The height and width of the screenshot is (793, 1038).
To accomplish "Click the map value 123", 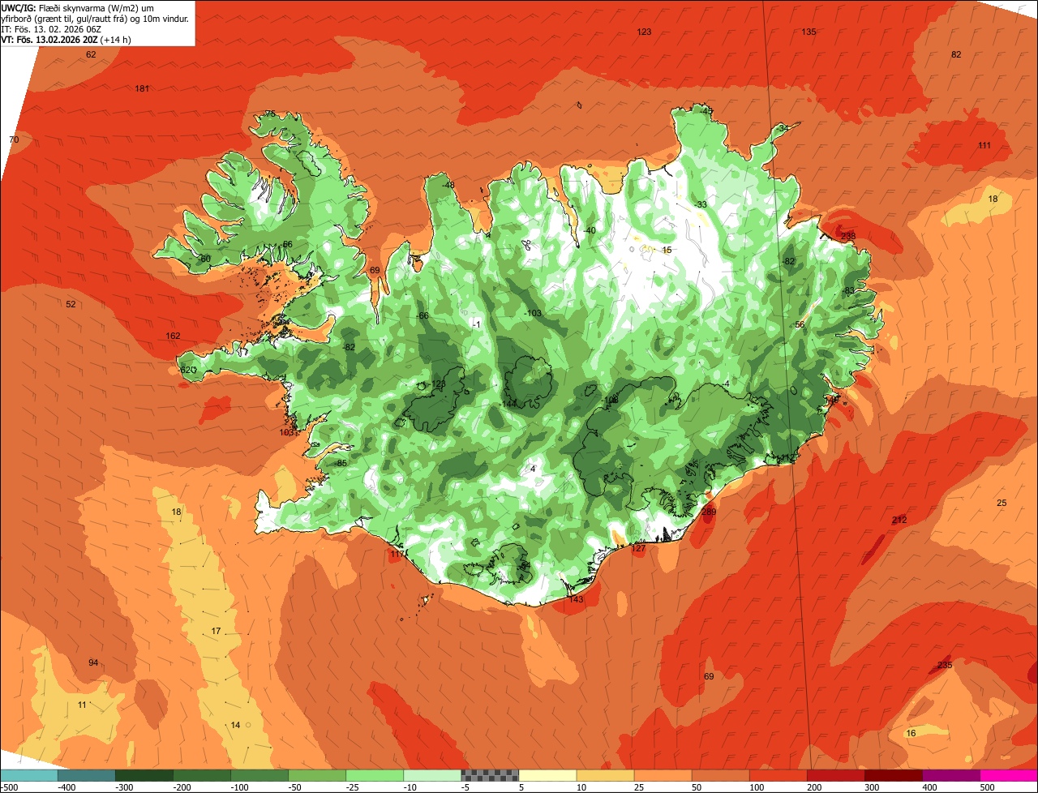I will point(644,32).
